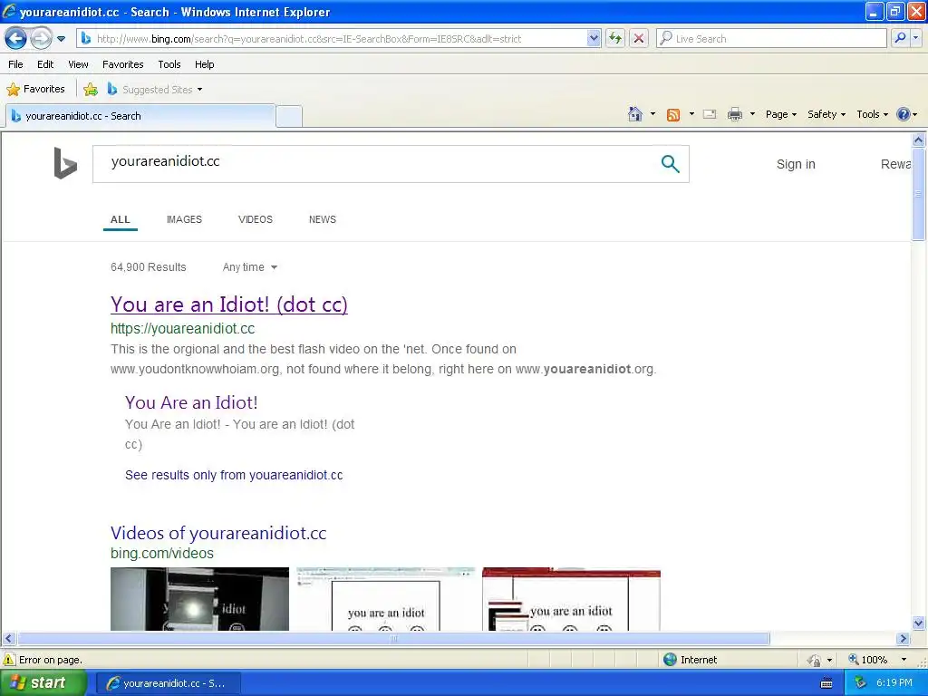Open the search provider dropdown arrow
This screenshot has width=928, height=696.
pyautogui.click(x=915, y=38)
